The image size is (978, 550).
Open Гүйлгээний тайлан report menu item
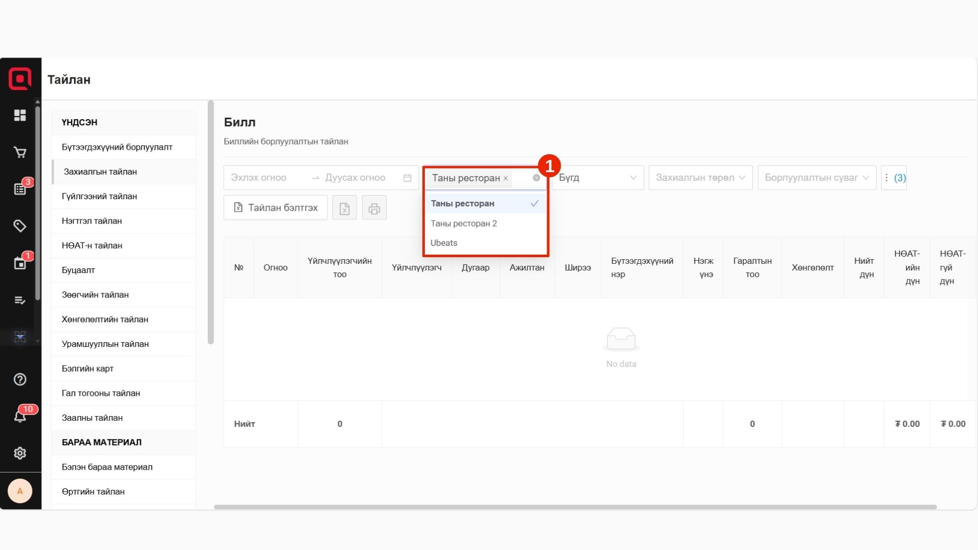pyautogui.click(x=99, y=197)
